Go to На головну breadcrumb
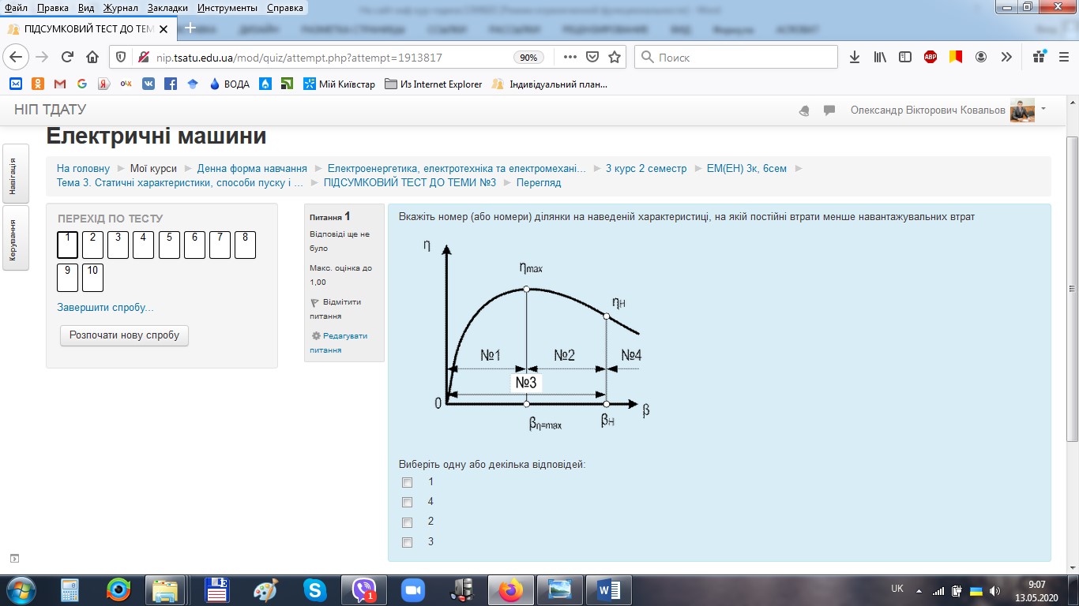The height and width of the screenshot is (606, 1079). pos(83,168)
